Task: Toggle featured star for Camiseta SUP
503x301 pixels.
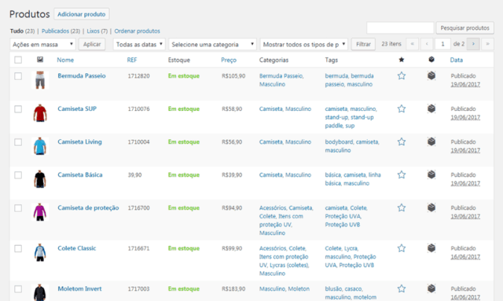Action: pyautogui.click(x=401, y=109)
